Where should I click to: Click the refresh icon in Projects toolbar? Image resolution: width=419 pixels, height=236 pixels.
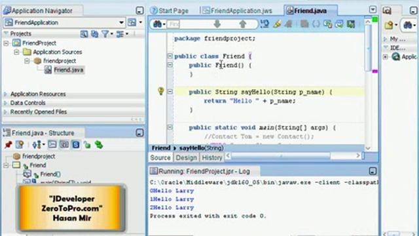click(94, 34)
